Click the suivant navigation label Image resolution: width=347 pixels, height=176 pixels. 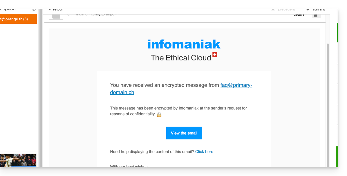click(x=319, y=9)
